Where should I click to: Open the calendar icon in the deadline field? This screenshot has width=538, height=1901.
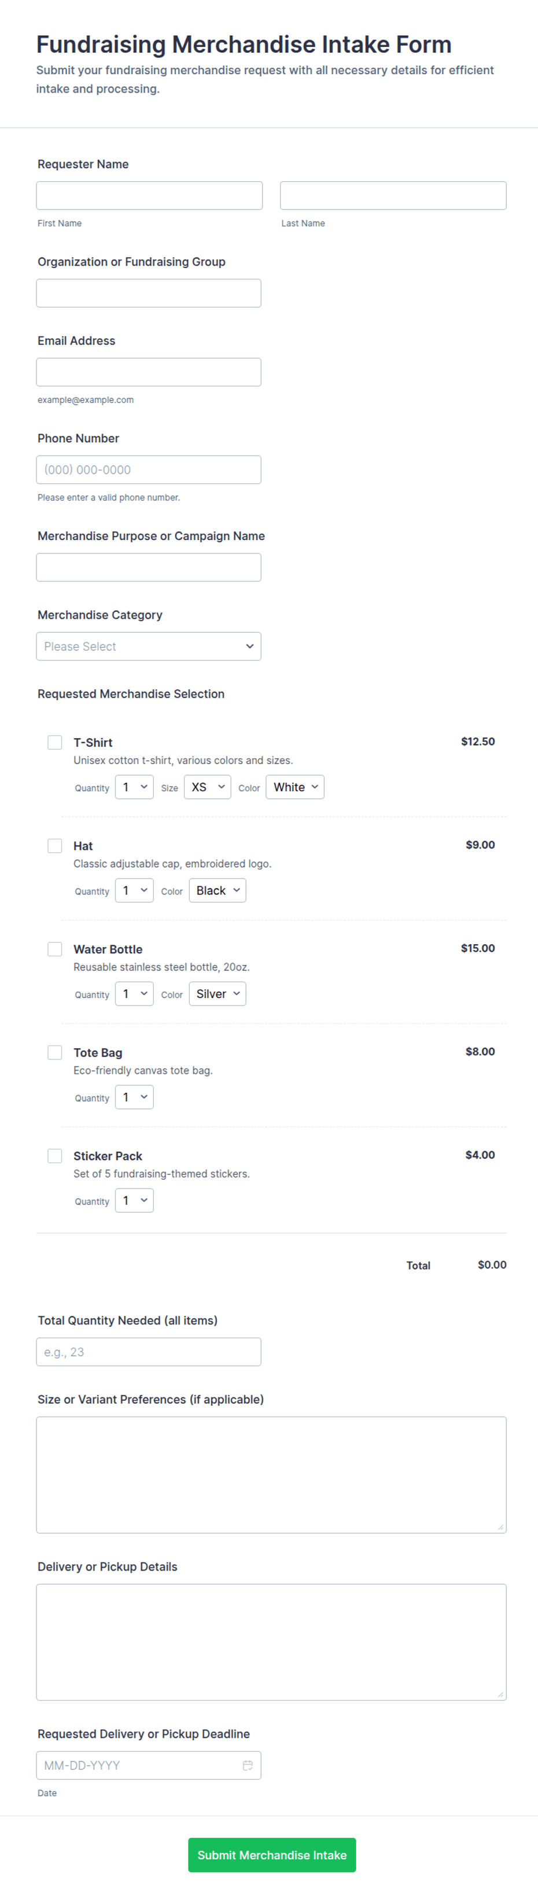click(x=248, y=1764)
